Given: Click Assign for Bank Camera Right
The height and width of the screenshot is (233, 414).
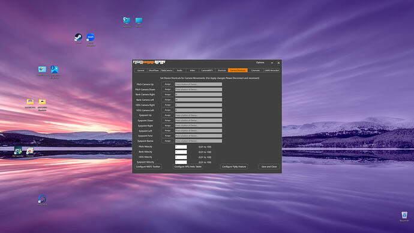Looking at the screenshot, I should [x=167, y=94].
